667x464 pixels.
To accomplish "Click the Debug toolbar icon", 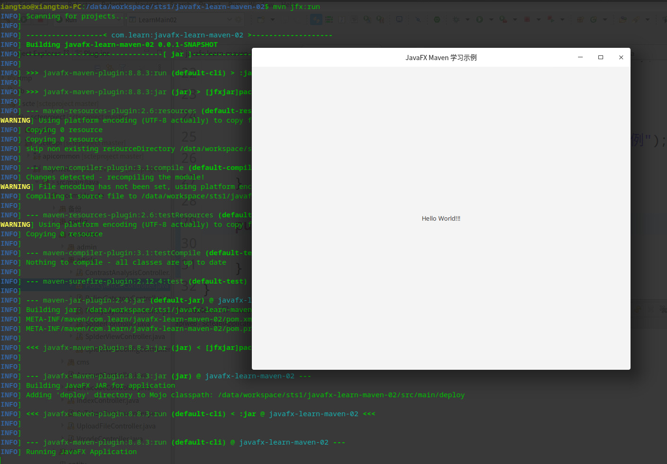I will [456, 19].
